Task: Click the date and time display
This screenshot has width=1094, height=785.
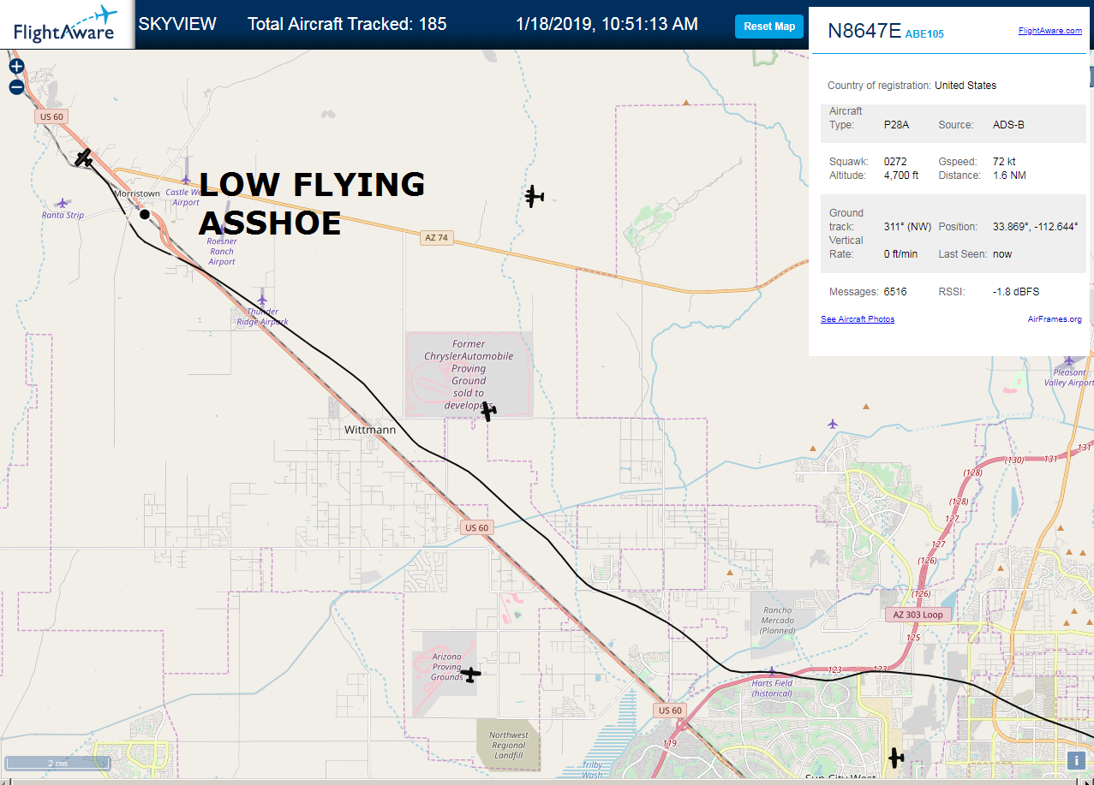Action: coord(607,24)
